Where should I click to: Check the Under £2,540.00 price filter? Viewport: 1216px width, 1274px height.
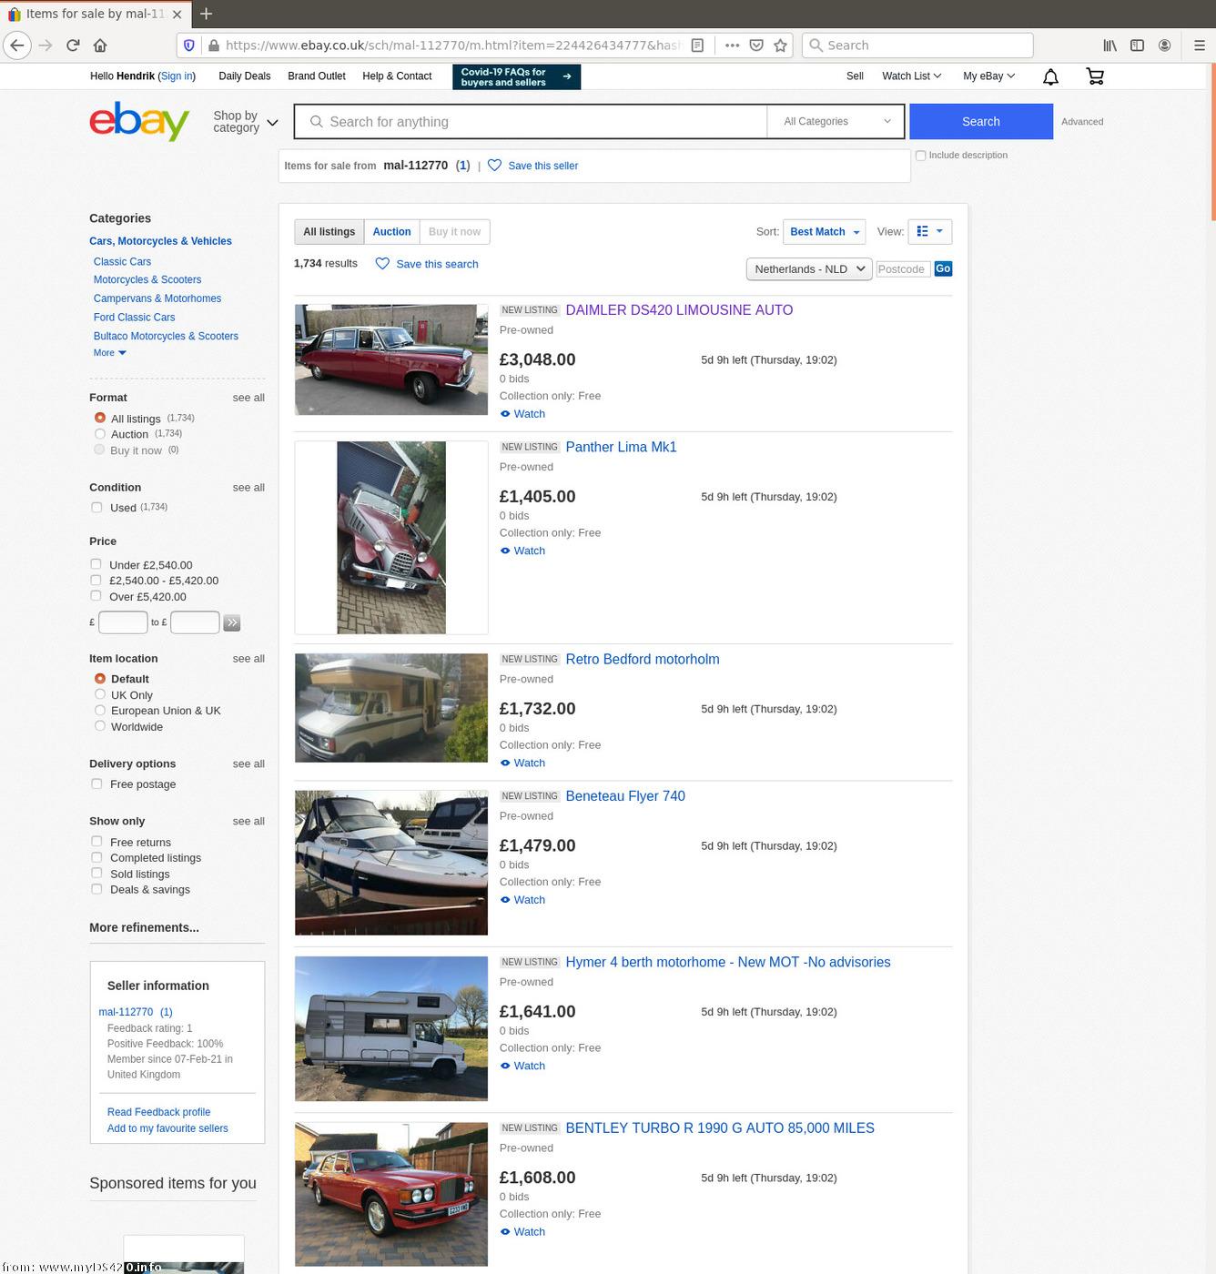click(96, 564)
